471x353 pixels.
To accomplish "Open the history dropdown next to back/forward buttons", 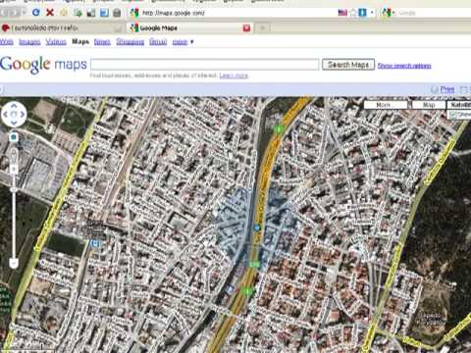I will (24, 13).
